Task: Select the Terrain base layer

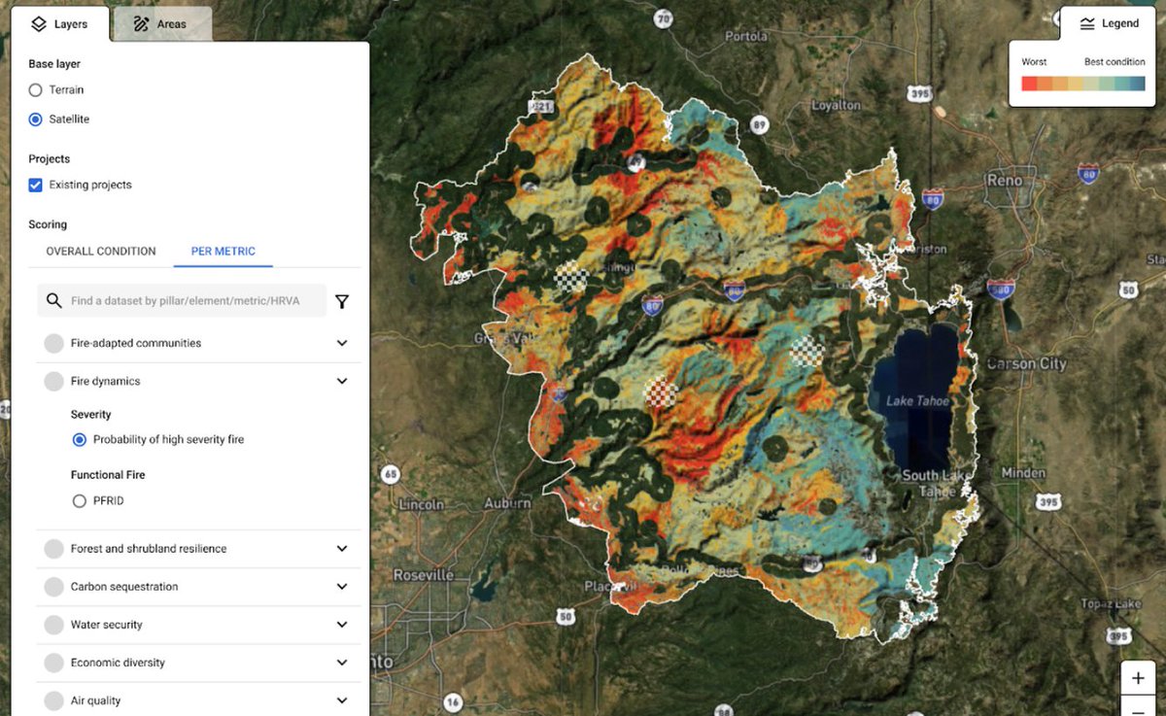Action: click(36, 90)
